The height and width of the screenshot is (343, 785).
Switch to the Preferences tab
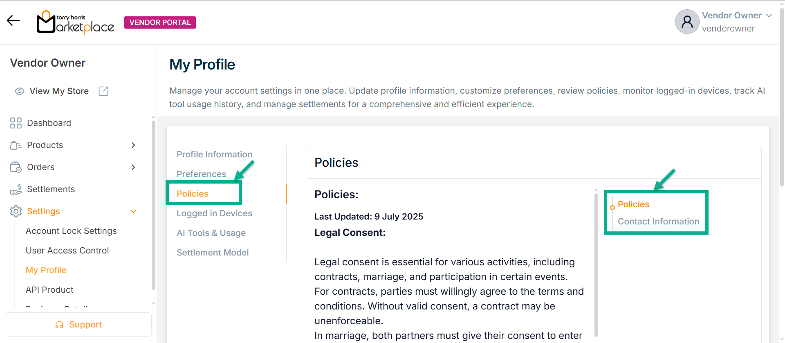[201, 174]
